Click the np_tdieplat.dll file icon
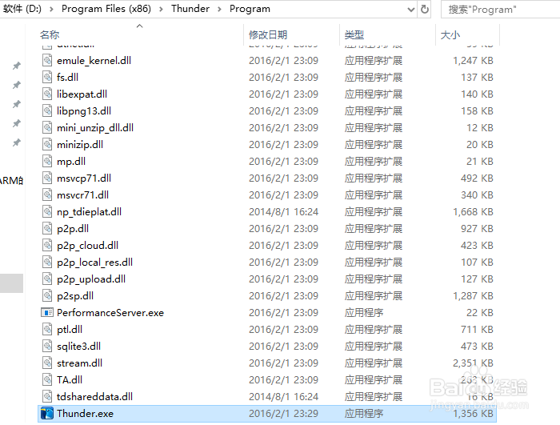 coord(47,211)
